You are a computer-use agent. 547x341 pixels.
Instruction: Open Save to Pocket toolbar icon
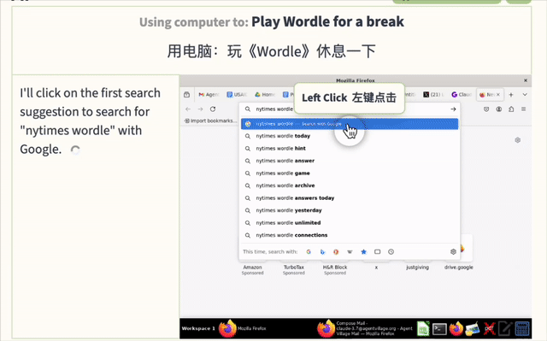[486, 109]
